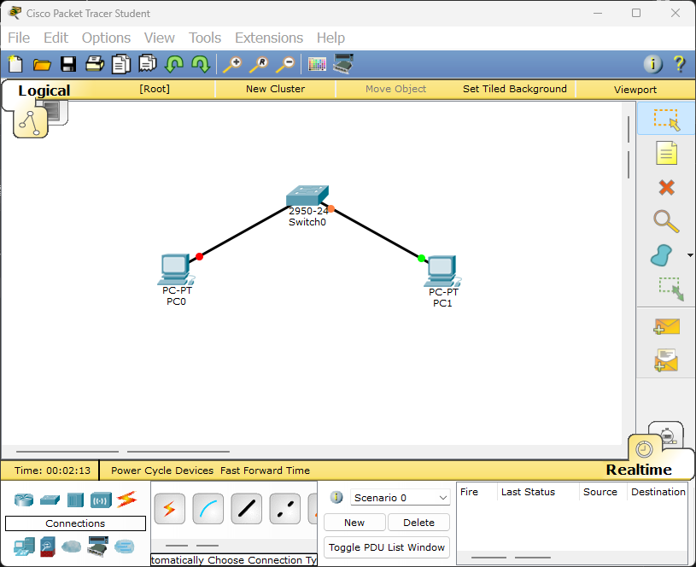Image resolution: width=696 pixels, height=567 pixels.
Task: Select the End Devices category
Action: tap(24, 547)
